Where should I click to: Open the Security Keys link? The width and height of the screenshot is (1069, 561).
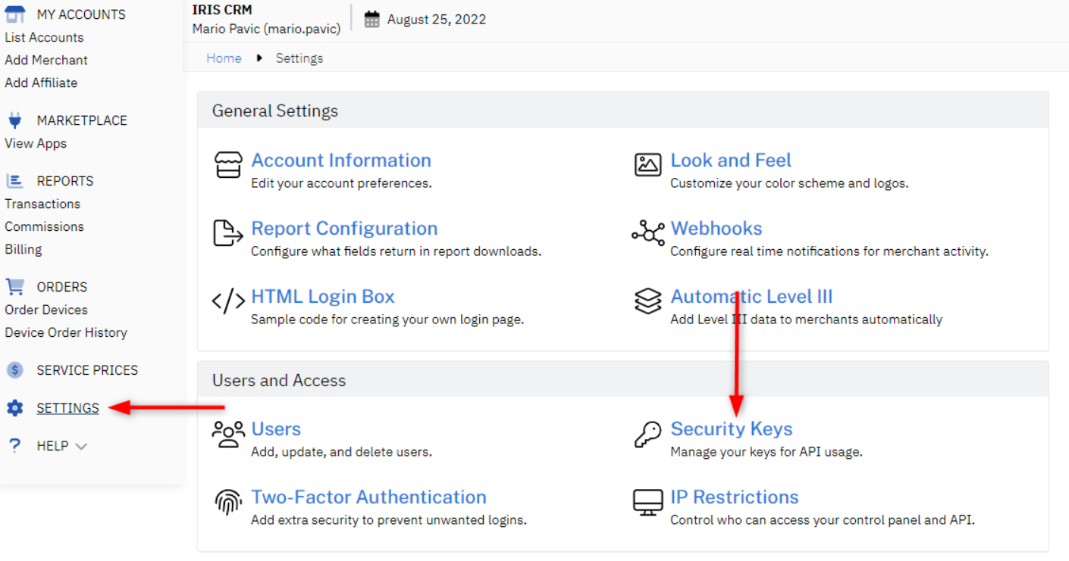point(731,429)
